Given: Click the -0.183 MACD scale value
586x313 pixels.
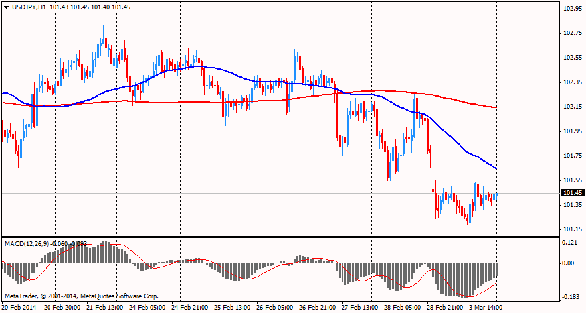Looking at the screenshot, I should pyautogui.click(x=570, y=297).
